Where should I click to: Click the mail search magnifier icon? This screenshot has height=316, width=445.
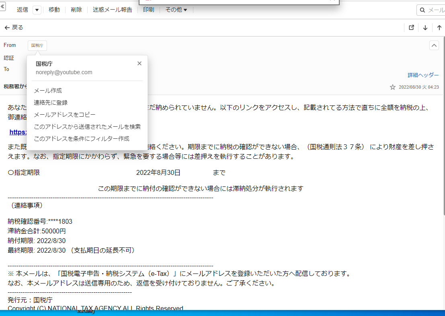(422, 10)
